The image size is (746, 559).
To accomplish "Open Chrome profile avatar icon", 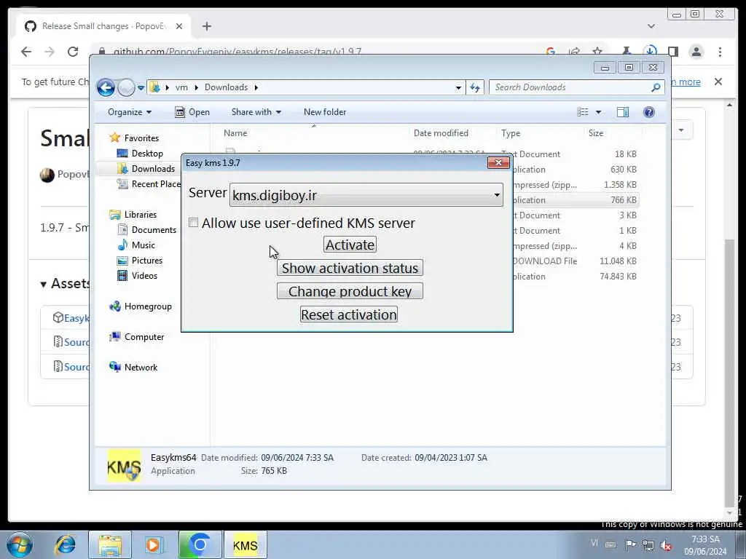I will [x=696, y=52].
